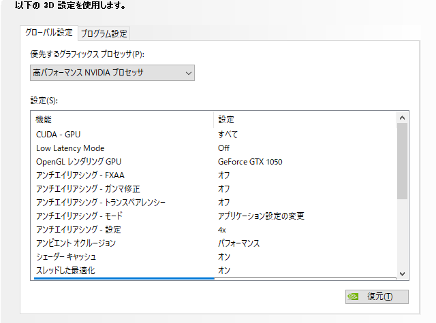Click the settings list scroll-down arrow

(x=402, y=274)
